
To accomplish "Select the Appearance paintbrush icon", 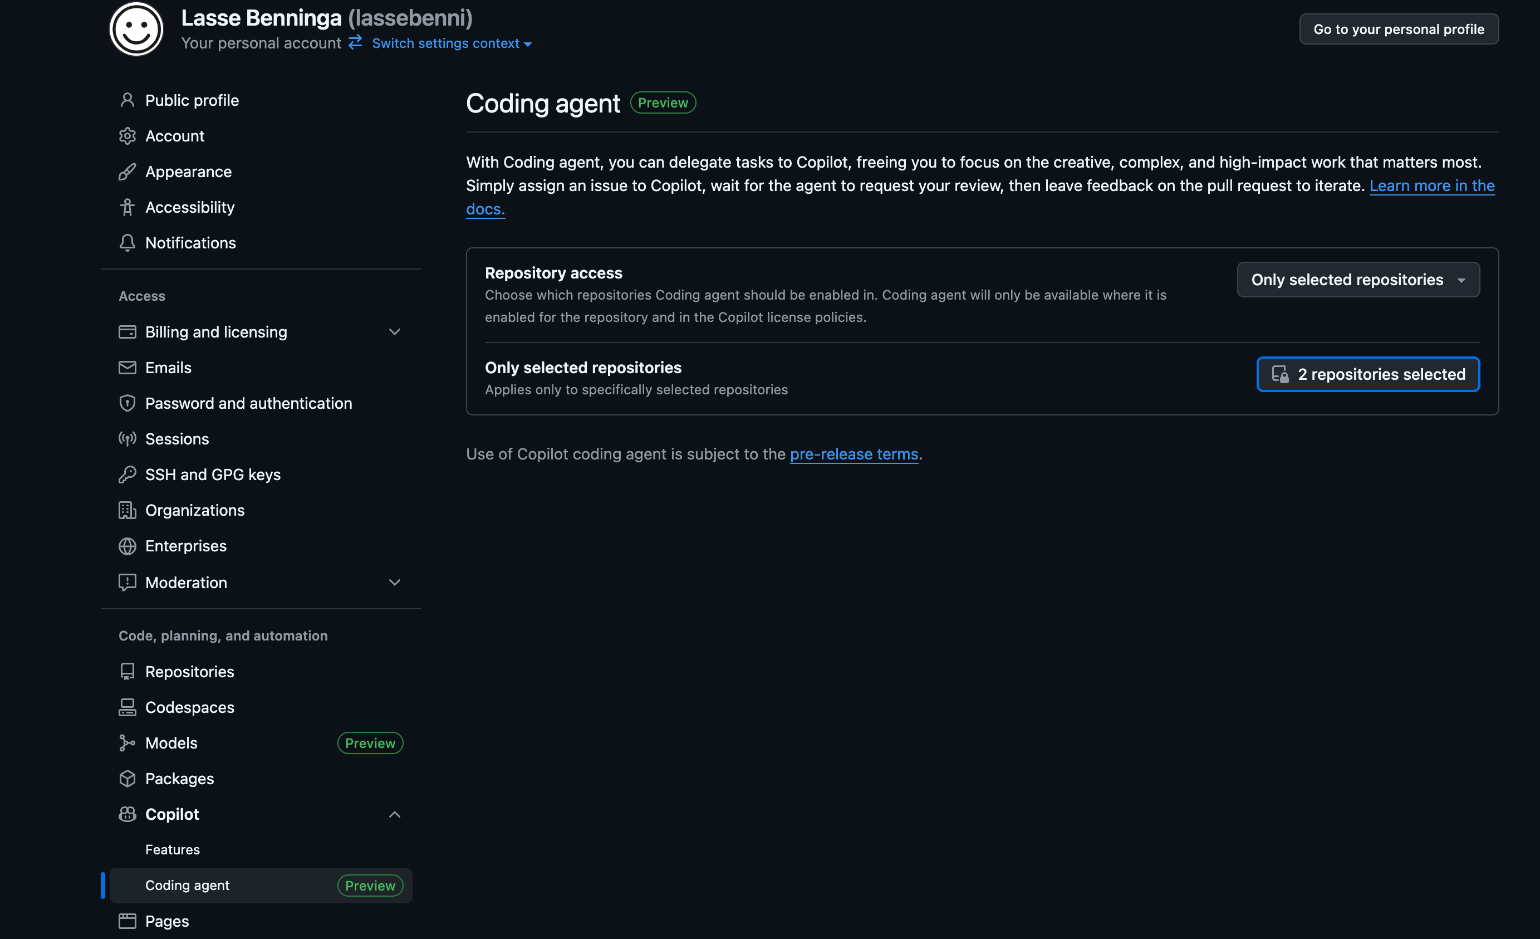I will click(127, 172).
